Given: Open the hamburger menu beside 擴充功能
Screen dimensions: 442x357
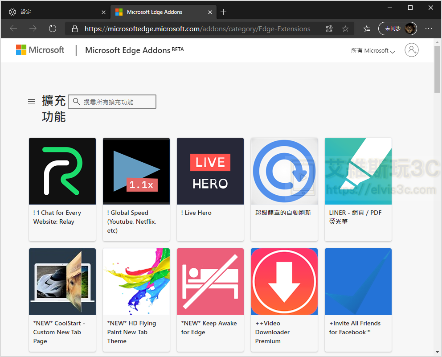Looking at the screenshot, I should pyautogui.click(x=32, y=102).
